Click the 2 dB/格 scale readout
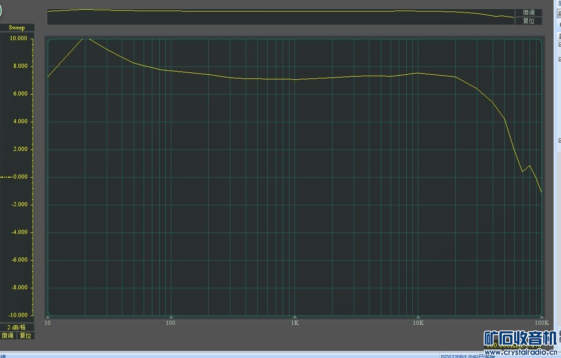Viewport: 561px width, 358px height. (x=17, y=327)
